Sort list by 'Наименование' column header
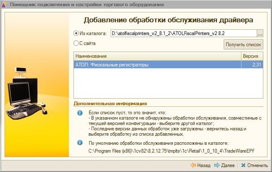 coord(157,56)
